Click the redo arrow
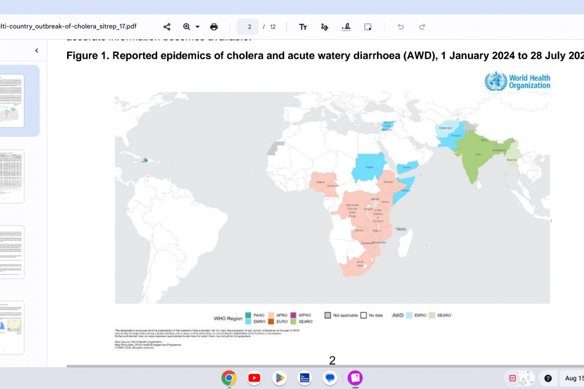The height and width of the screenshot is (389, 584). (x=422, y=27)
